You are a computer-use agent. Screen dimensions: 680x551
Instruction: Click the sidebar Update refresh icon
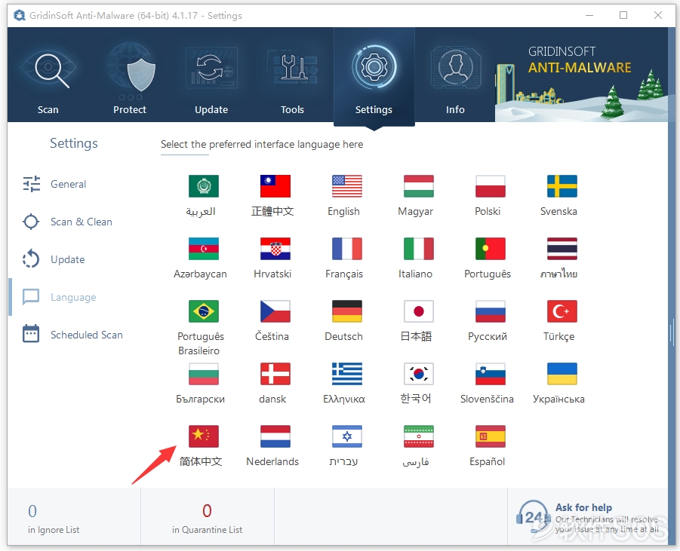click(x=31, y=259)
